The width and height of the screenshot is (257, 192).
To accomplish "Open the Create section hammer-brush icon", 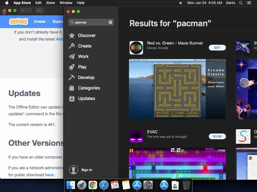I will pyautogui.click(x=72, y=46).
